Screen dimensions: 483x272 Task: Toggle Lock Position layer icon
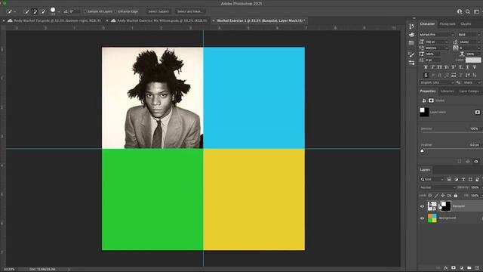443,196
